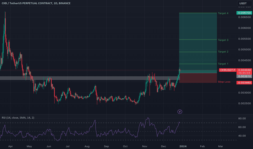Click the Sep label on time axis
The height and width of the screenshot is (149, 253).
click(106, 146)
